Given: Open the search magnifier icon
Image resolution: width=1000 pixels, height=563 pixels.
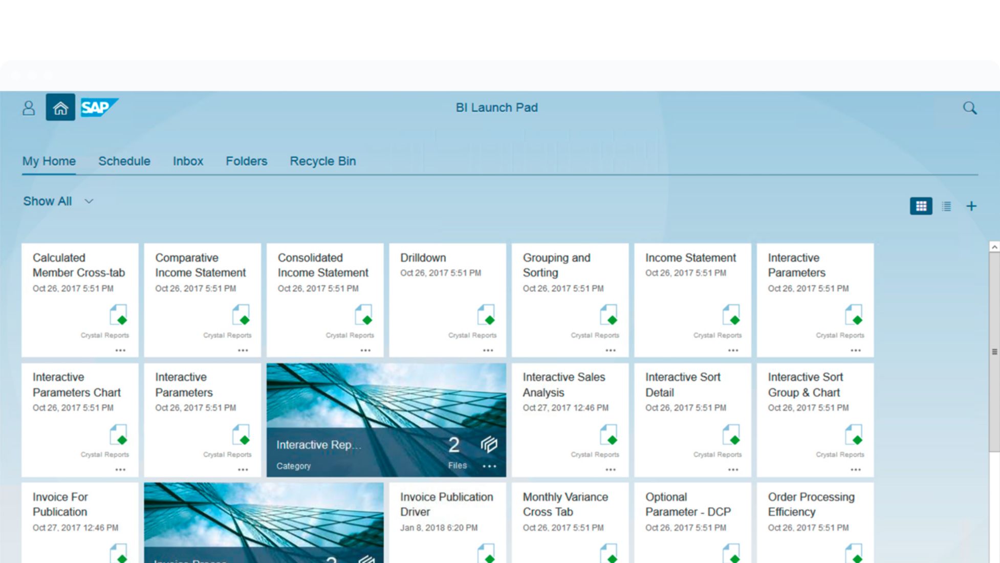Looking at the screenshot, I should coord(969,108).
